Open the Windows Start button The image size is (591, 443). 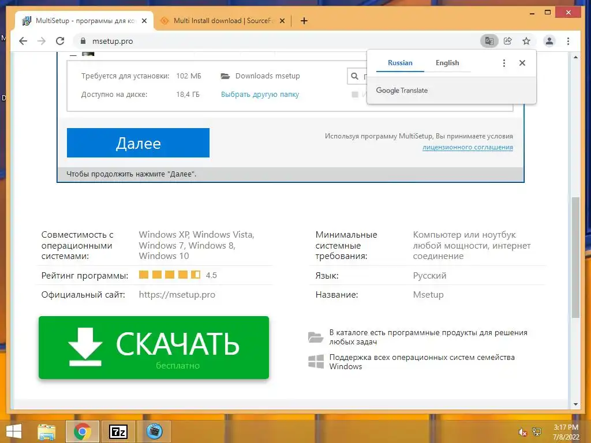tap(14, 431)
